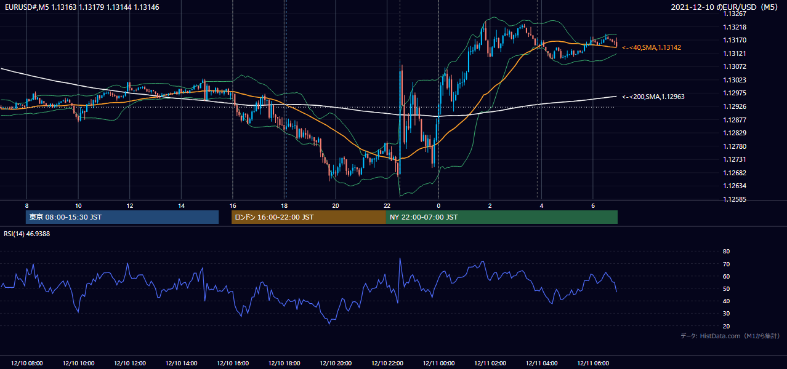Click the 12/11 06:00 time label

[593, 363]
